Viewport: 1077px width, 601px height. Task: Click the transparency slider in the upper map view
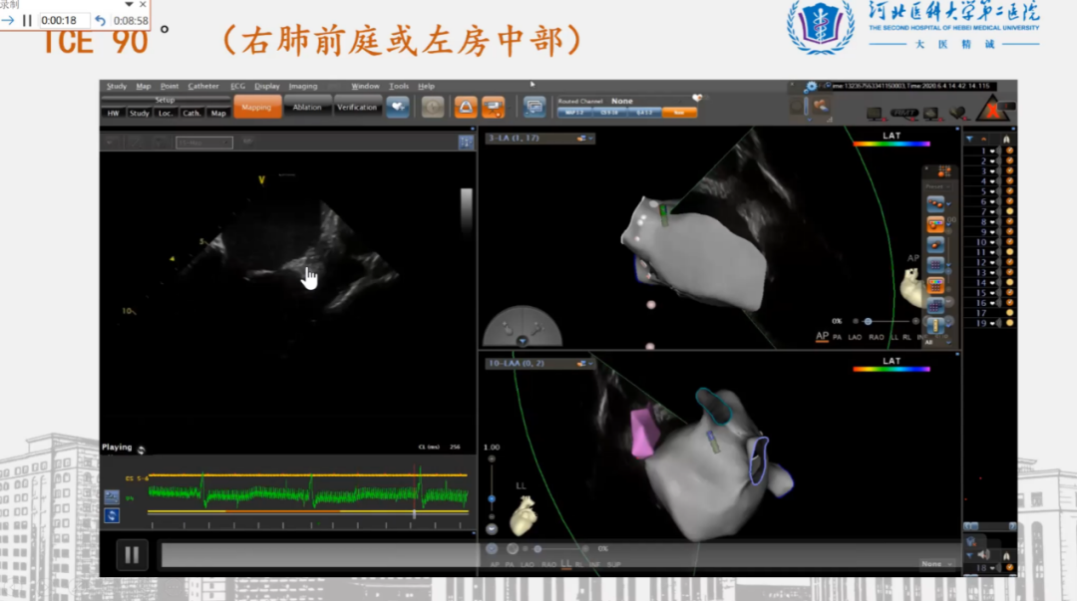[x=869, y=321]
